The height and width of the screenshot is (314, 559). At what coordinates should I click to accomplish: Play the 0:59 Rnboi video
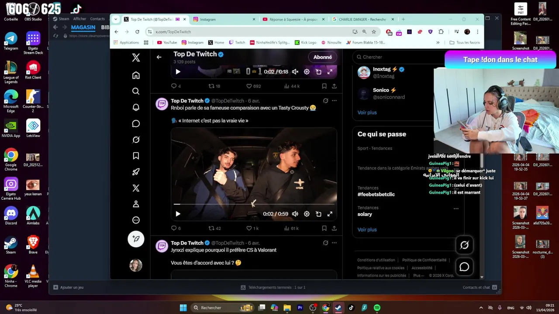(x=178, y=214)
